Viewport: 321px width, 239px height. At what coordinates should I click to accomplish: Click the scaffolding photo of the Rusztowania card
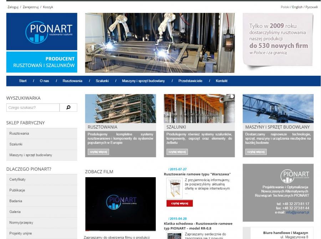coord(121,109)
